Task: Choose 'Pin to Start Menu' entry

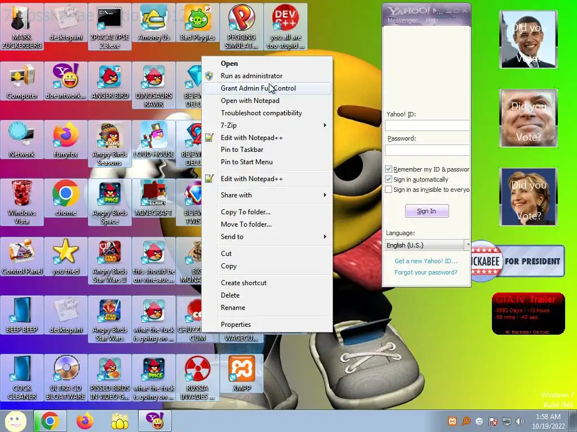Action: point(267,162)
